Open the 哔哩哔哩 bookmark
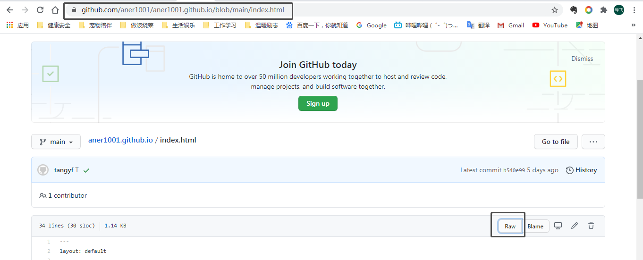The width and height of the screenshot is (643, 260). click(426, 25)
